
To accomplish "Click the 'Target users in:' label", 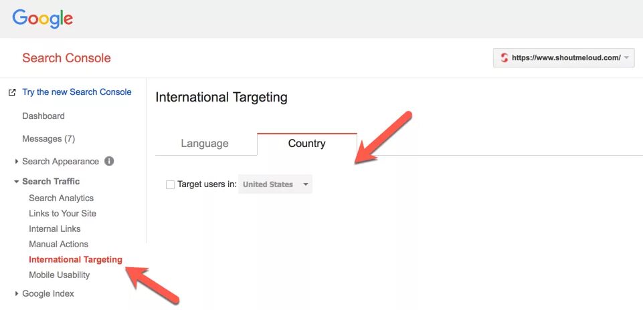I will 207,184.
